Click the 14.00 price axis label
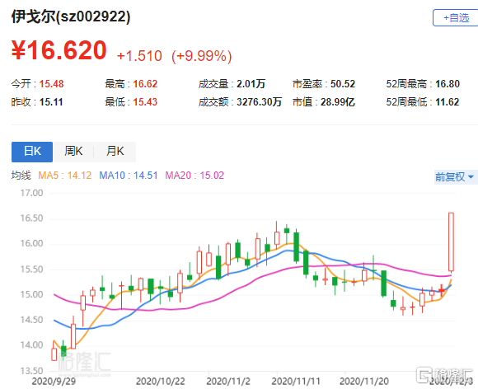Screen dimensions: 478x389 coord(31,345)
